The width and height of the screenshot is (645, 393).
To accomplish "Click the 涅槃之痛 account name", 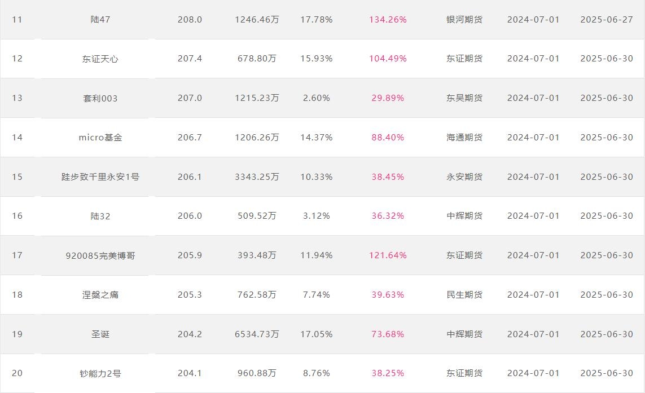I will tap(100, 295).
